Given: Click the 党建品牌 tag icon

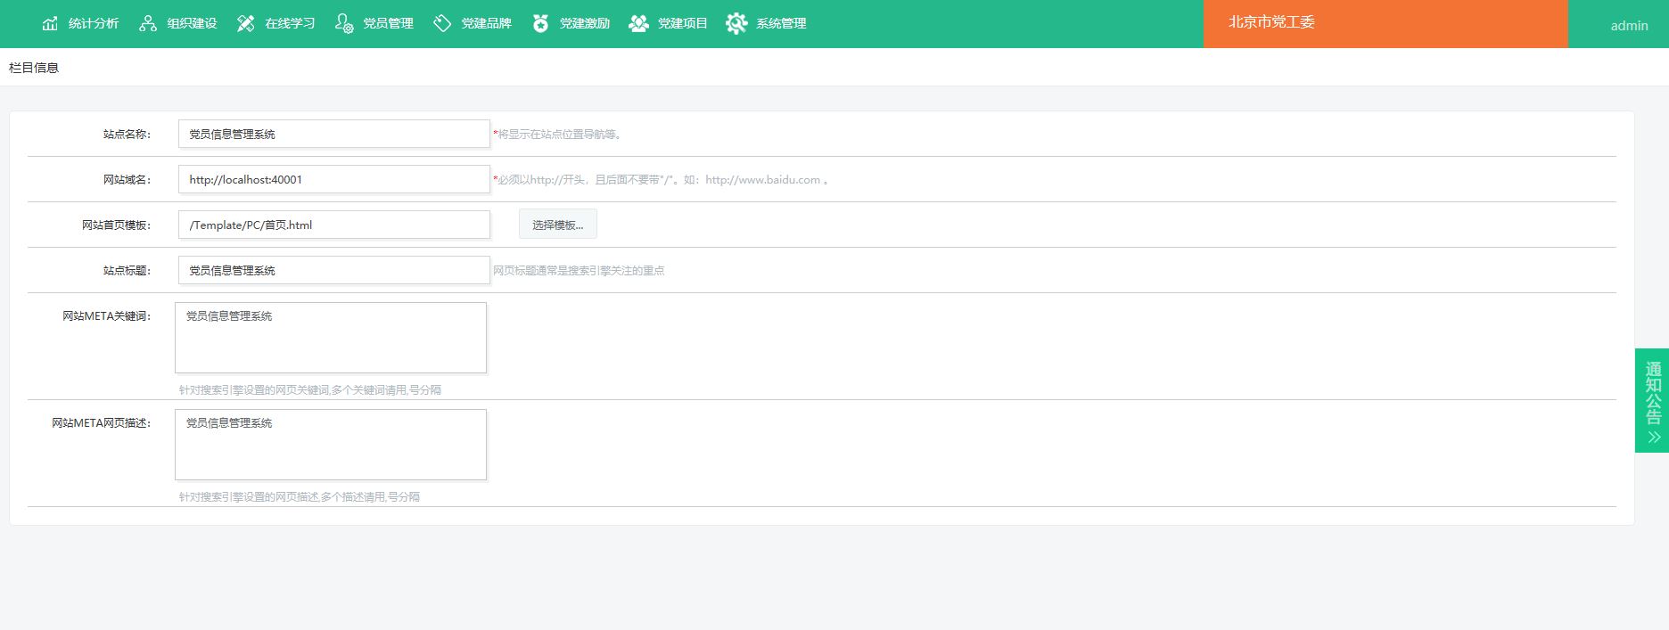Looking at the screenshot, I should (x=442, y=23).
